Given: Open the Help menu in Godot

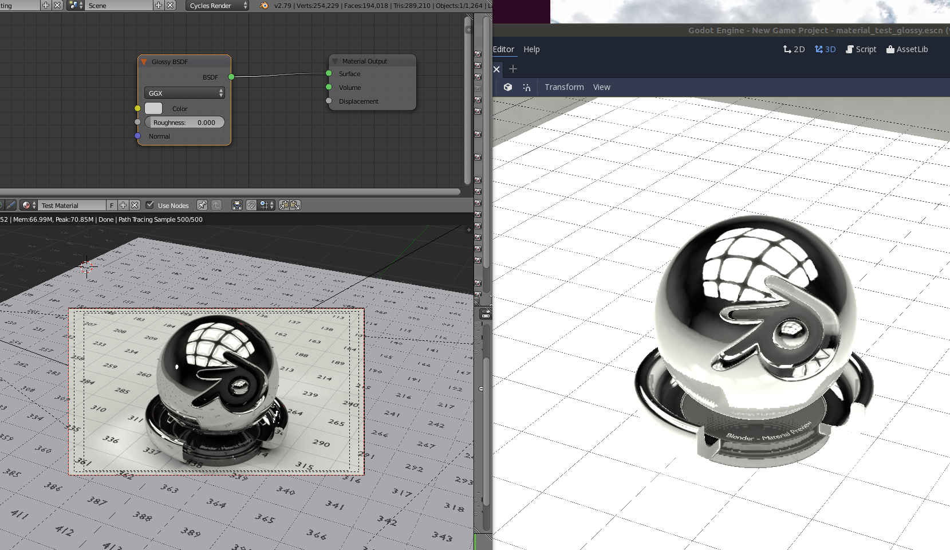Looking at the screenshot, I should 531,49.
